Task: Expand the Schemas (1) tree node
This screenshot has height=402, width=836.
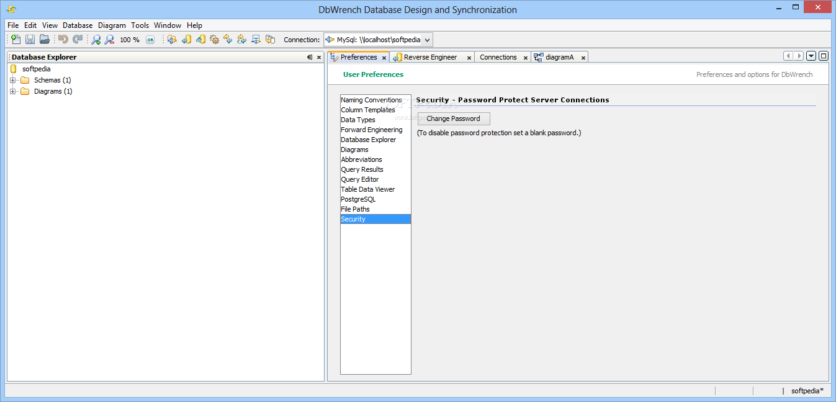Action: pyautogui.click(x=12, y=80)
